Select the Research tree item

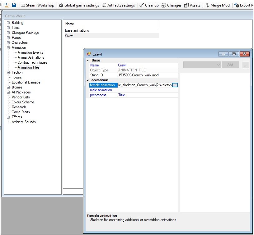(19, 107)
